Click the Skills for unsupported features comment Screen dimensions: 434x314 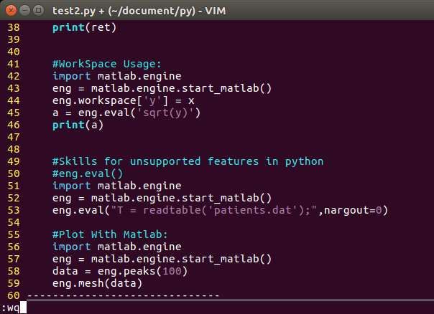point(188,161)
